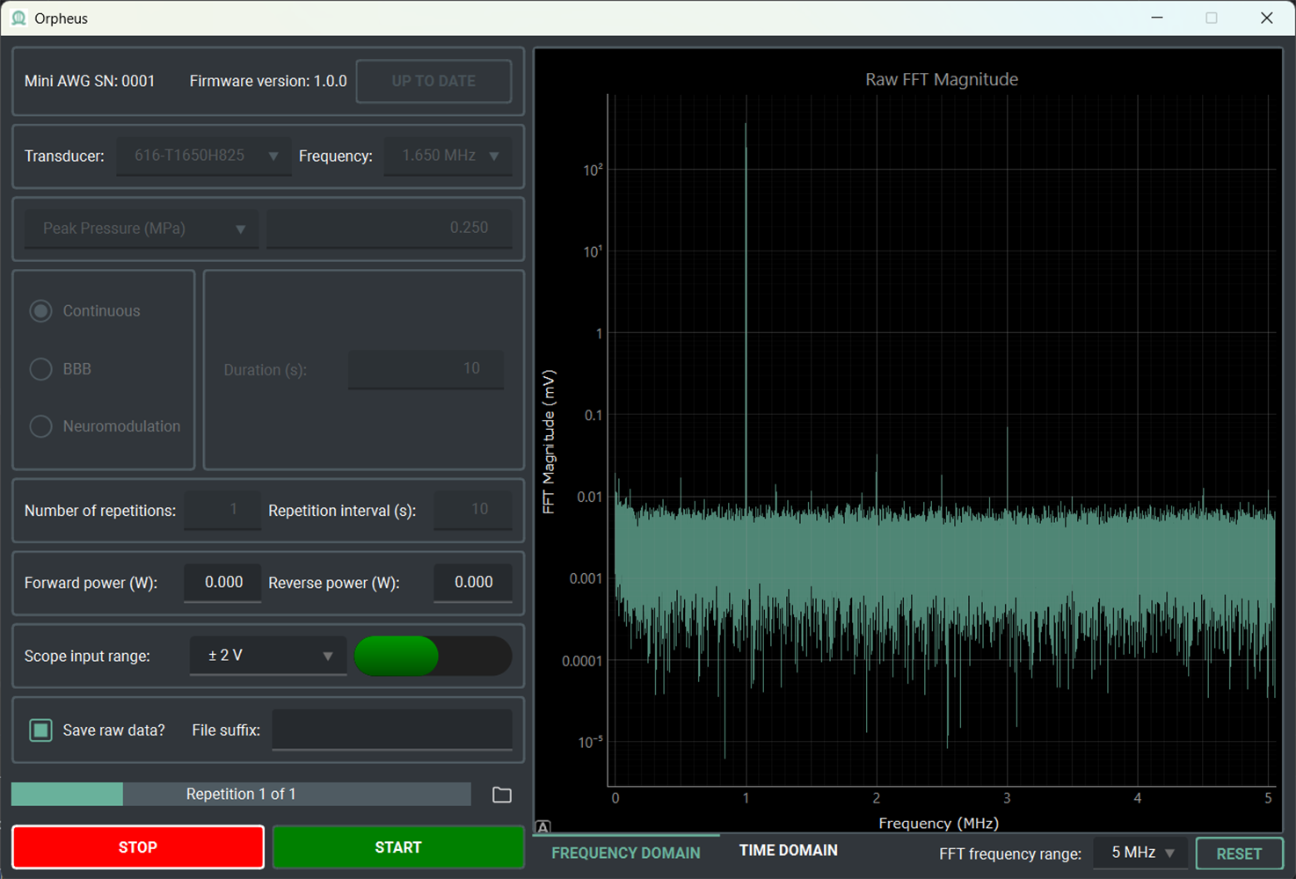Click the Forward power value field
This screenshot has width=1296, height=879.
click(x=222, y=583)
